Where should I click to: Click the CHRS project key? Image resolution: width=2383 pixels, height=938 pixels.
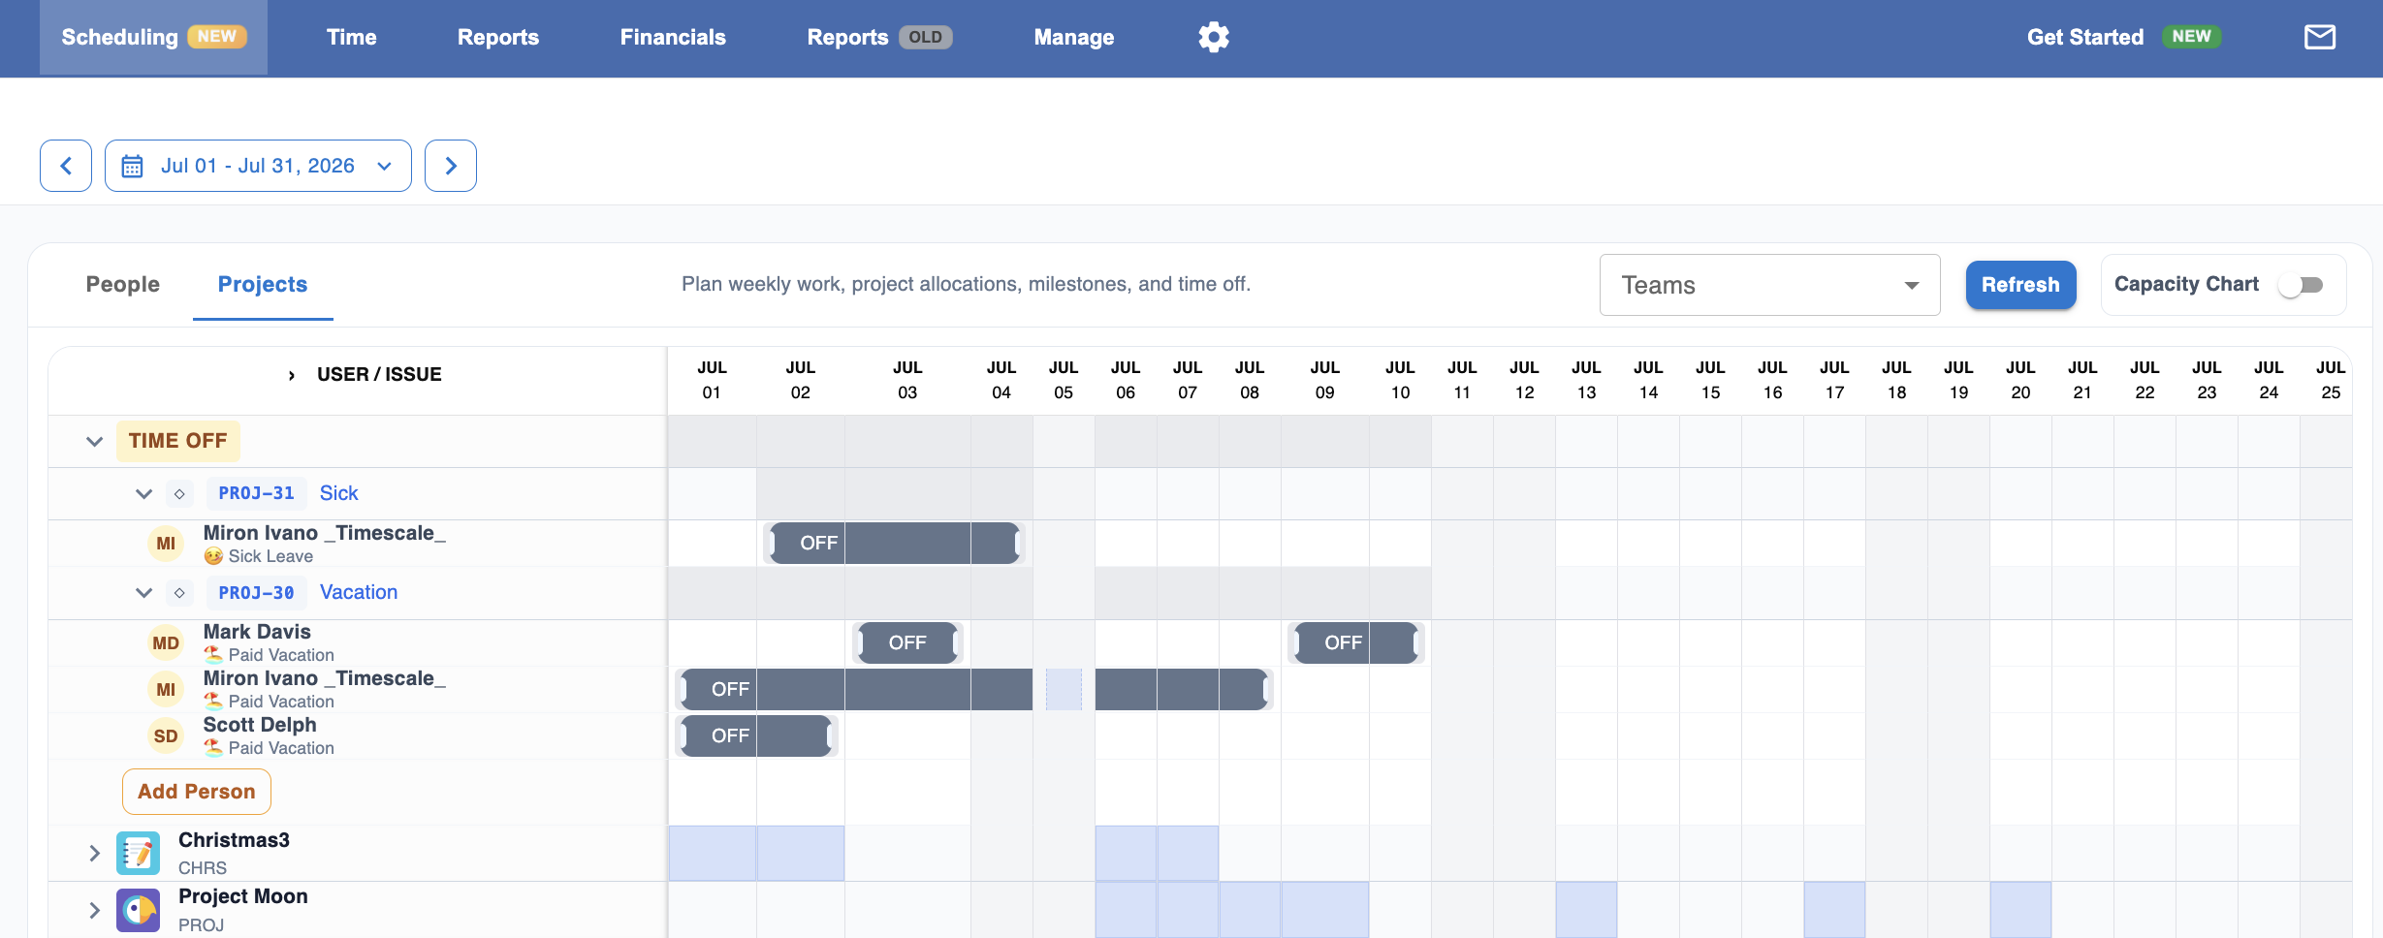point(203,868)
